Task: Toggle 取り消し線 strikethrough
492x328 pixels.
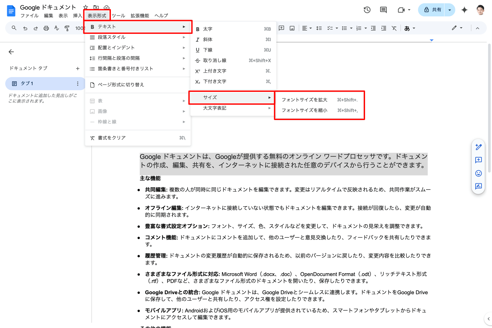Action: (x=234, y=60)
